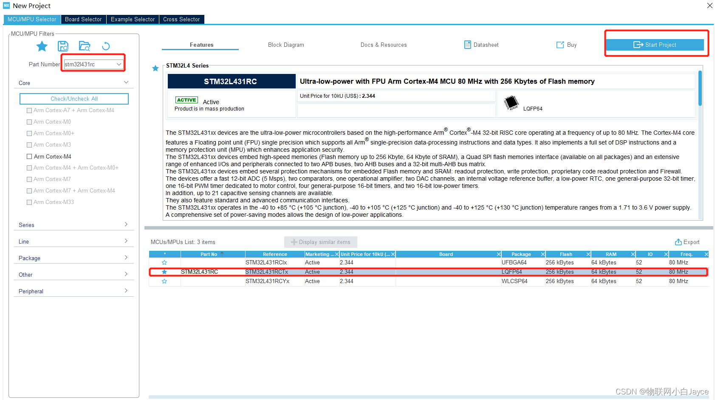Expand the Package filter section

[126, 258]
